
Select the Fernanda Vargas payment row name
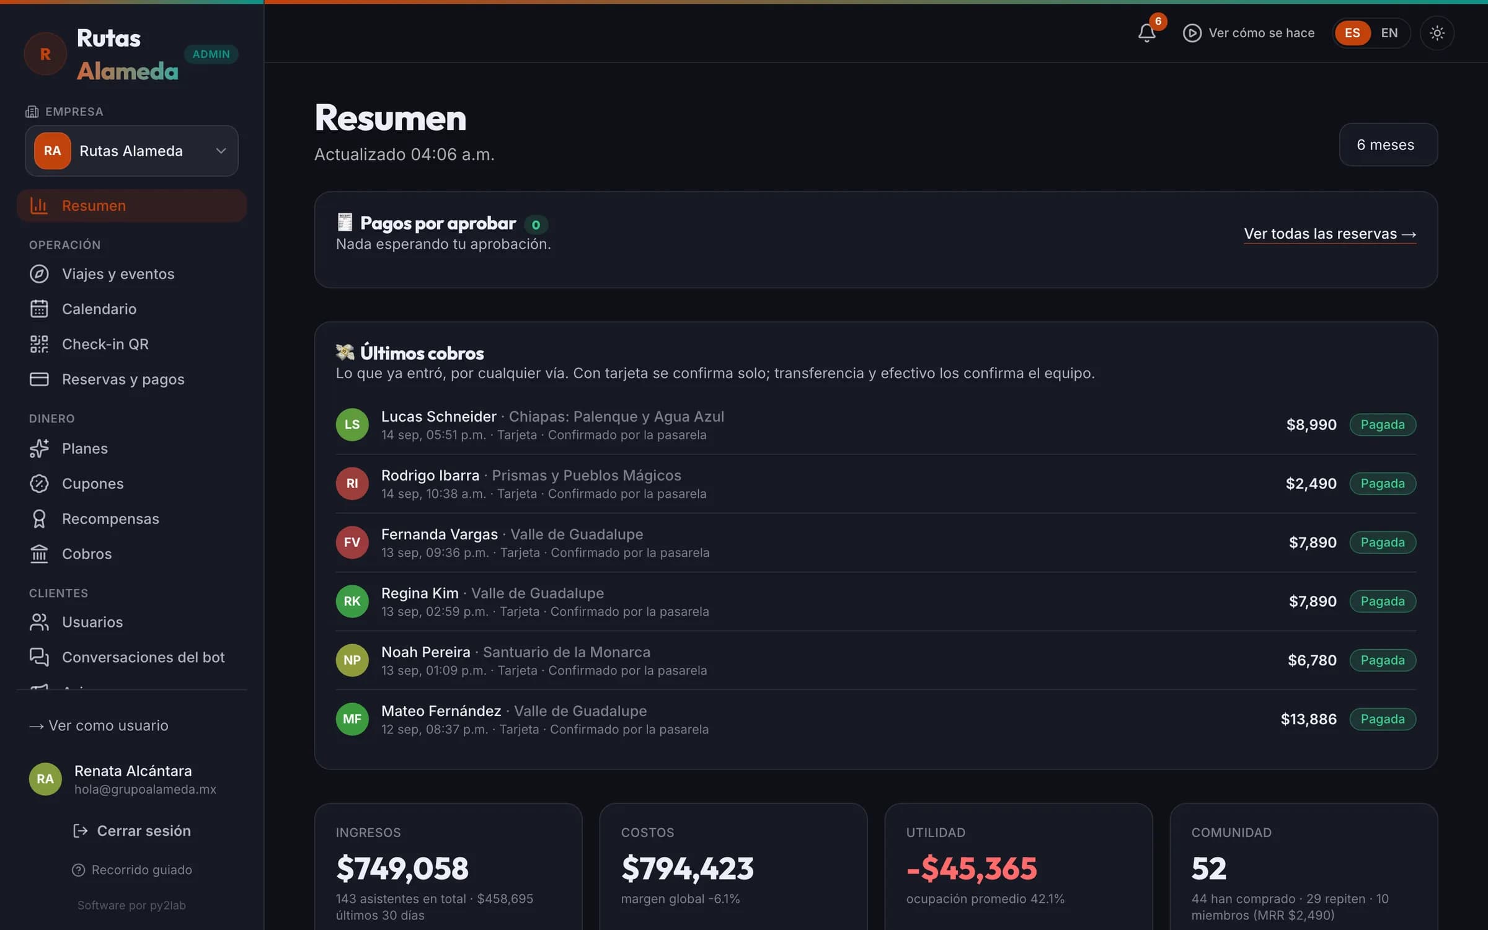(x=439, y=534)
